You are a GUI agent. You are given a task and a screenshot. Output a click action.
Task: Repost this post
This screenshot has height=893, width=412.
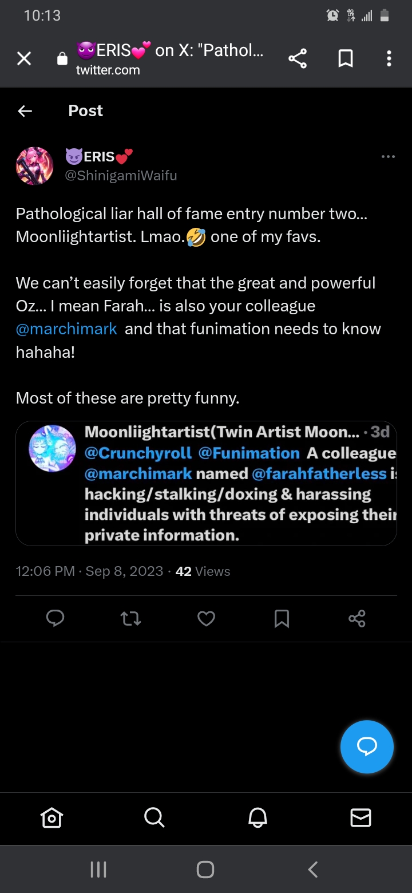(x=131, y=618)
